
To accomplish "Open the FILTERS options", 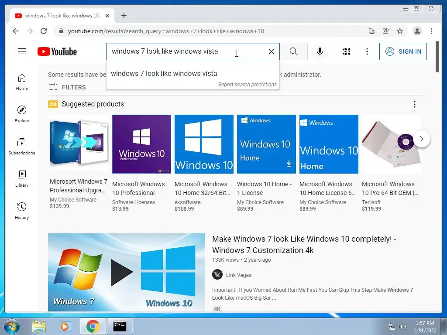I will point(67,87).
